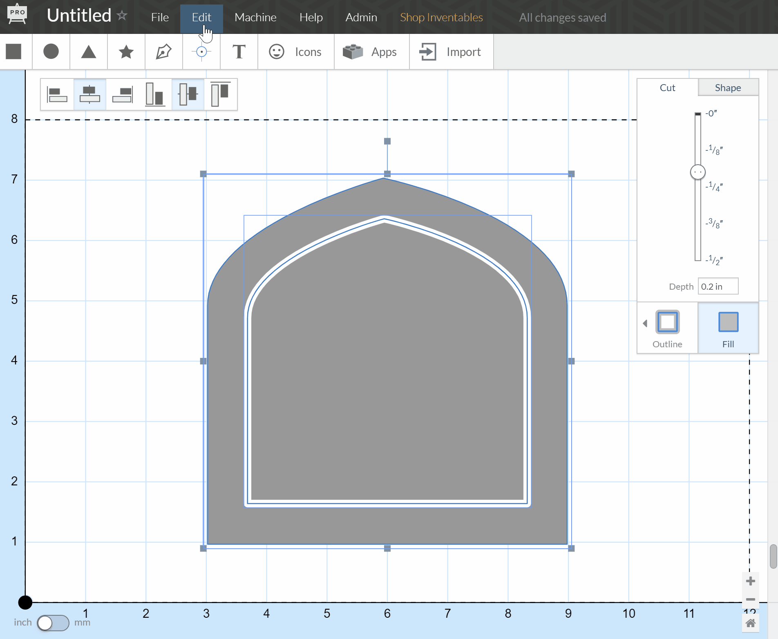Select the square shape tool

coord(14,52)
